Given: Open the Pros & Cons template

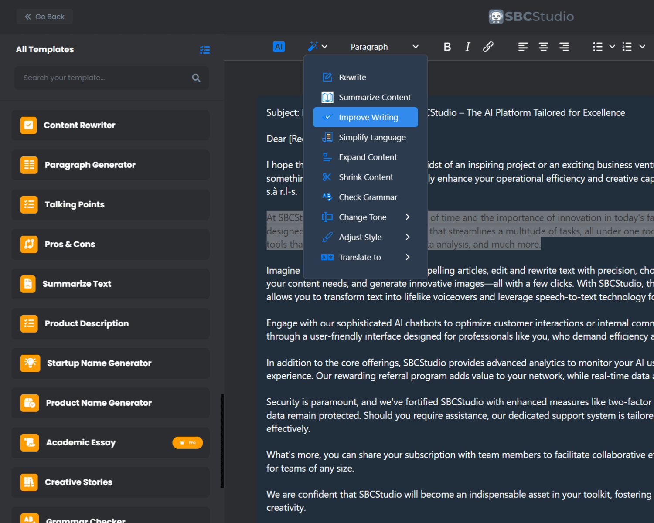Looking at the screenshot, I should (x=110, y=244).
